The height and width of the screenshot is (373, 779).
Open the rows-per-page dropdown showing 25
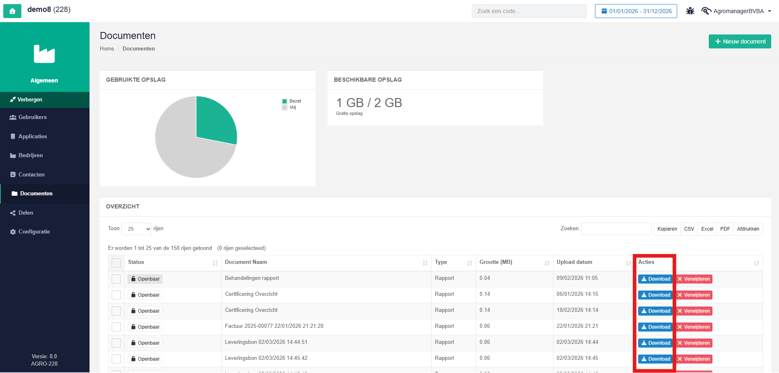pos(137,229)
